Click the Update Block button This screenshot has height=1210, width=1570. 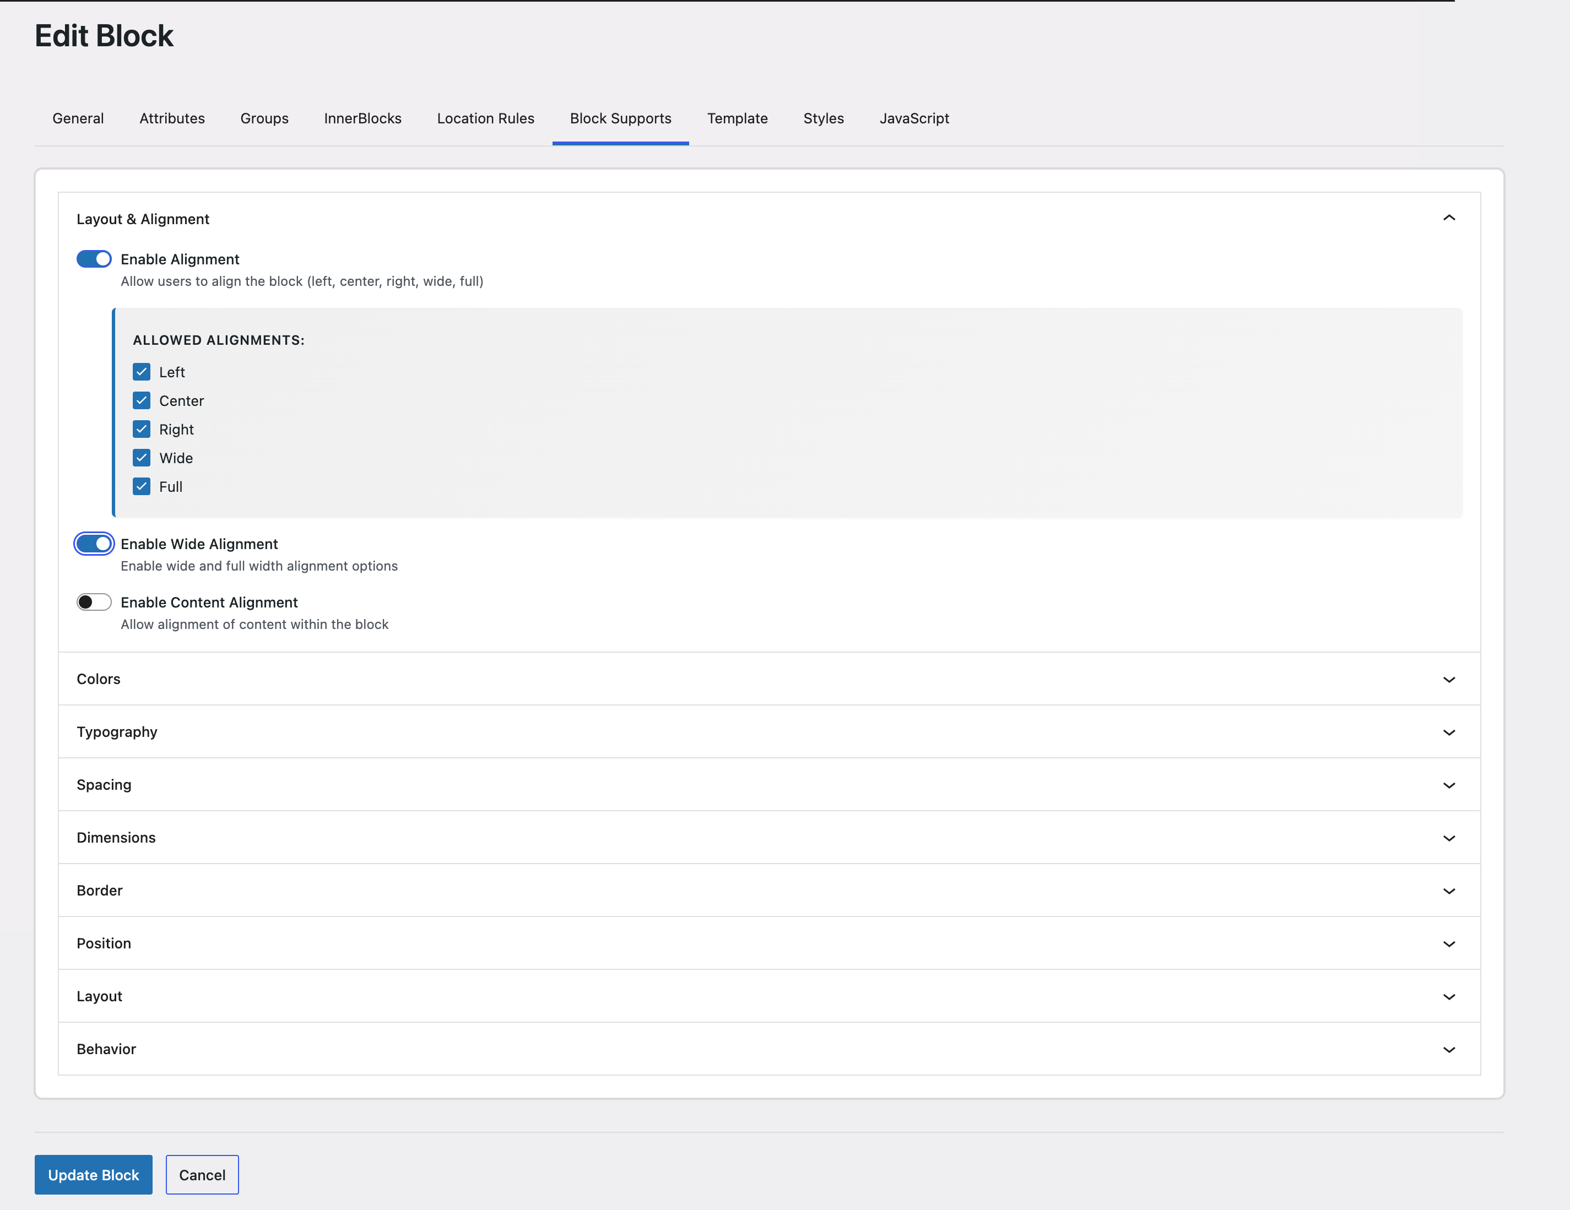click(x=94, y=1175)
